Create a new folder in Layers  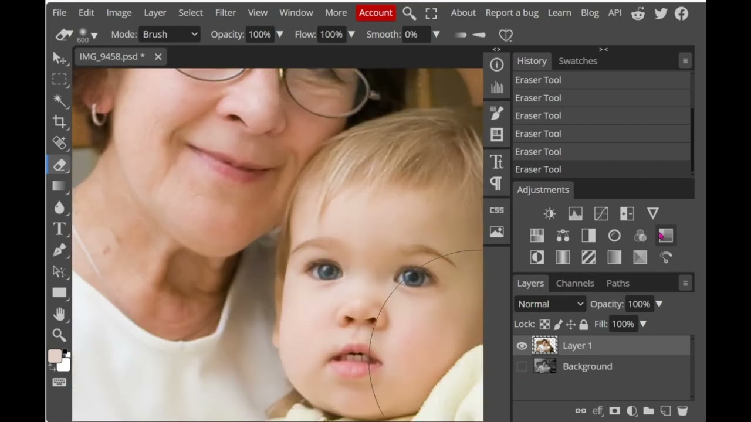coord(648,411)
